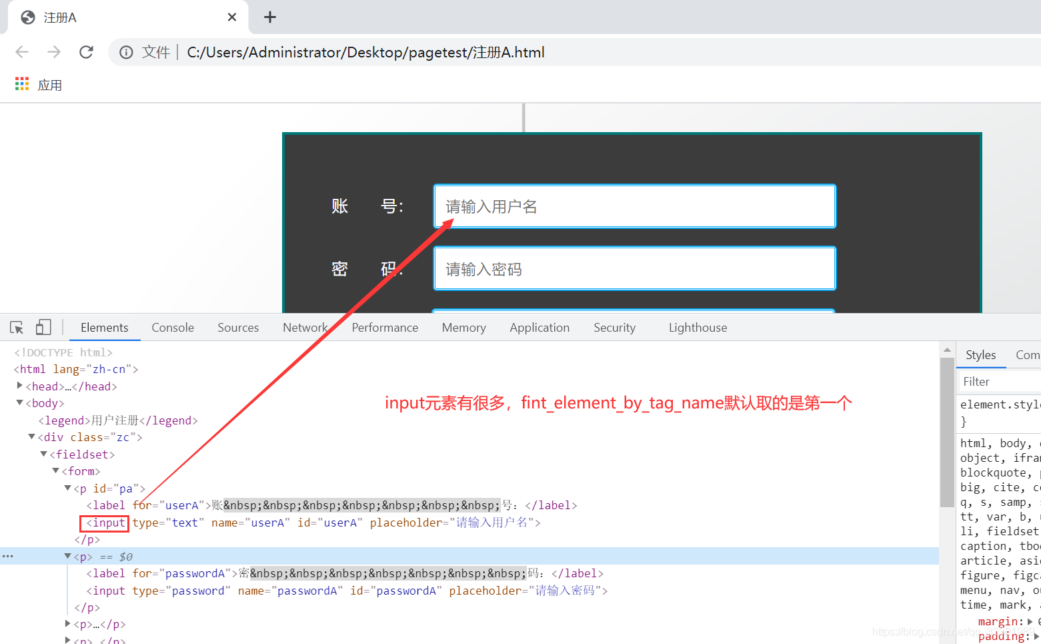This screenshot has width=1041, height=644.
Task: Expand the margin property triangle
Action: tap(1030, 621)
